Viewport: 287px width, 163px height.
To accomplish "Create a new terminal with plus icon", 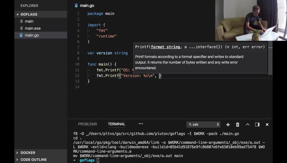I will tap(228, 125).
